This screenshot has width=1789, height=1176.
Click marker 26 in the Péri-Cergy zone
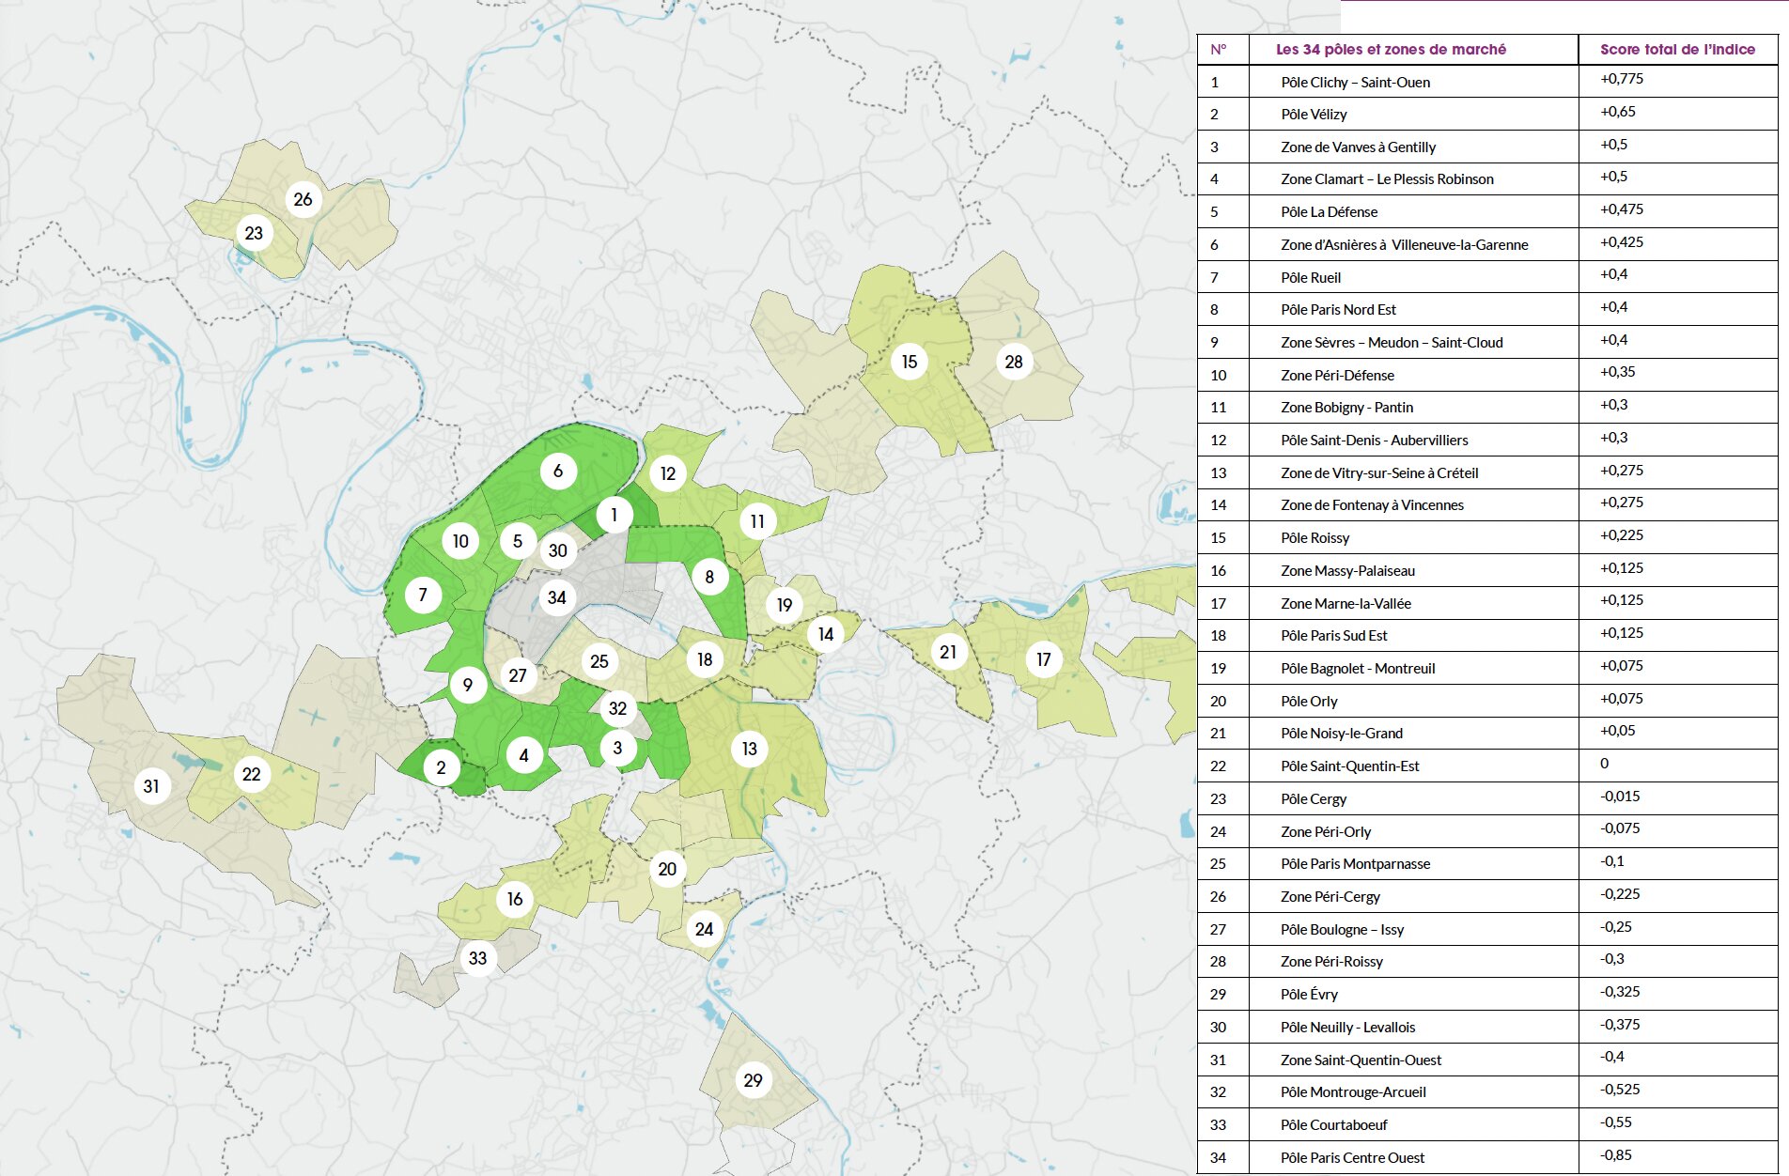click(x=302, y=199)
